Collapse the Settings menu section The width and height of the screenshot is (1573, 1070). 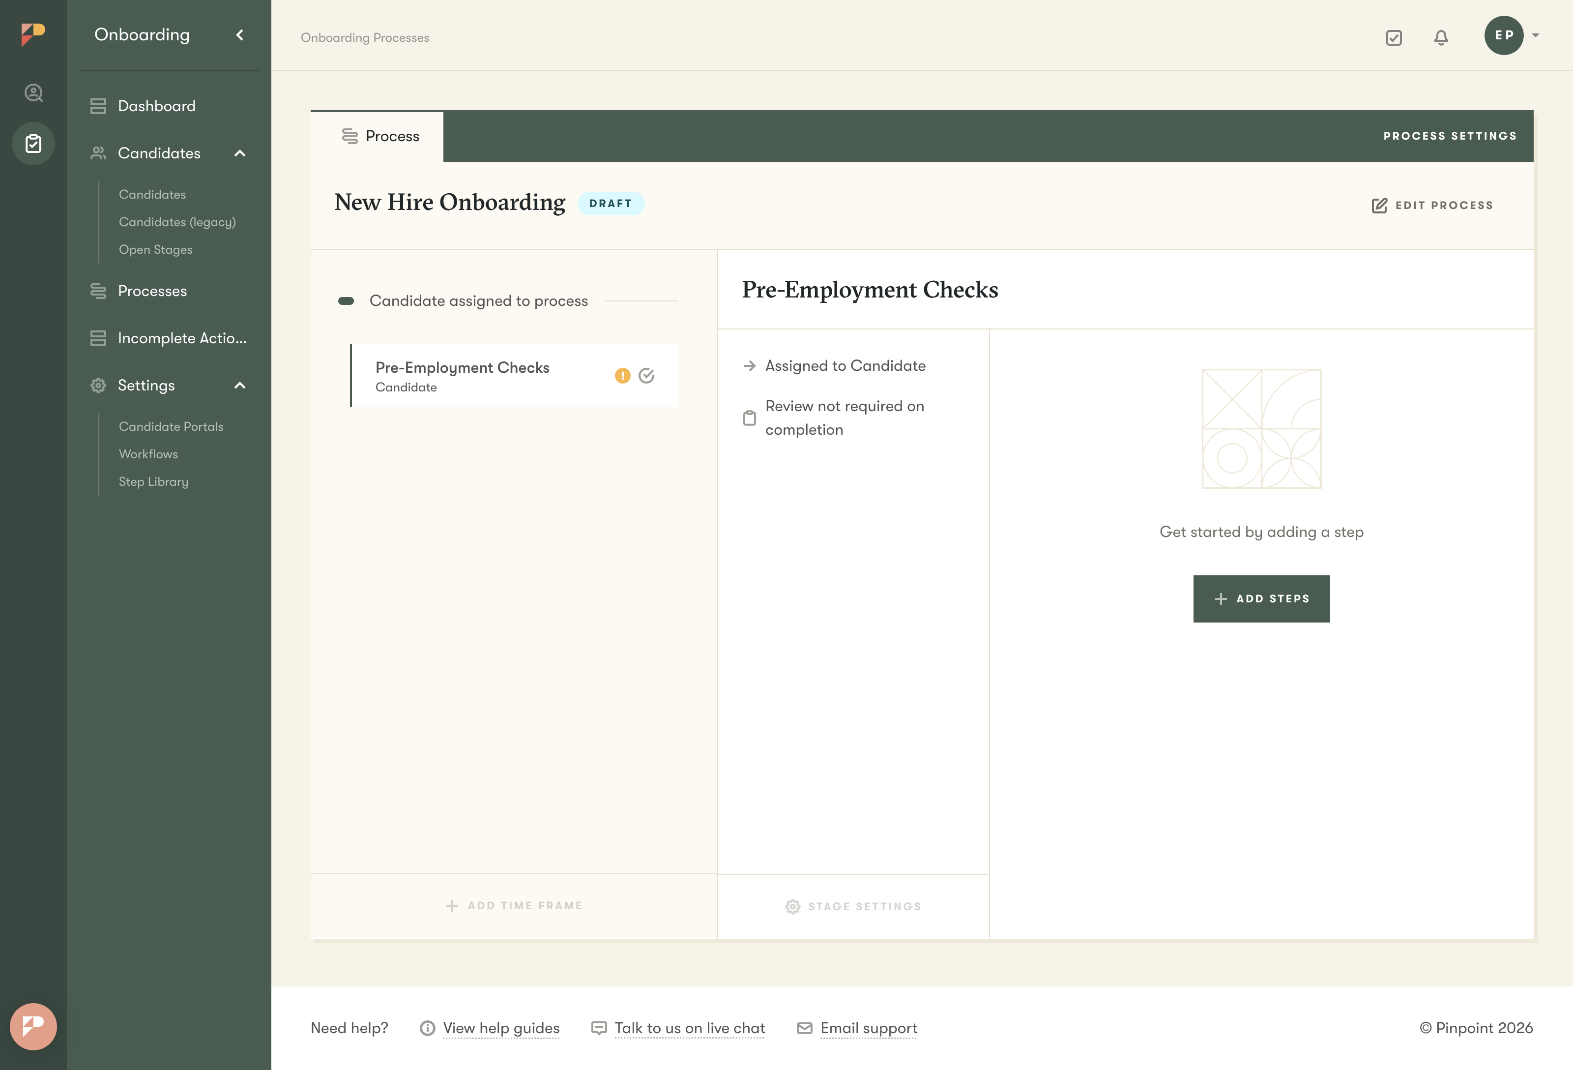(x=239, y=386)
